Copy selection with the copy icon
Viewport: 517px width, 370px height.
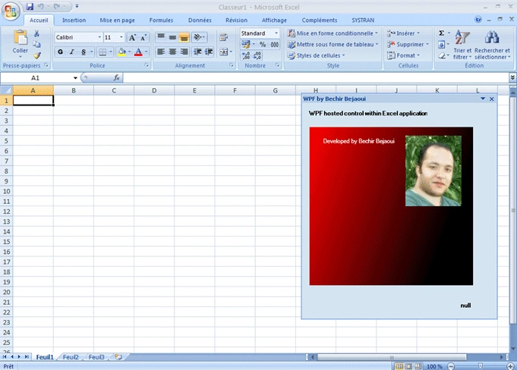(x=37, y=44)
